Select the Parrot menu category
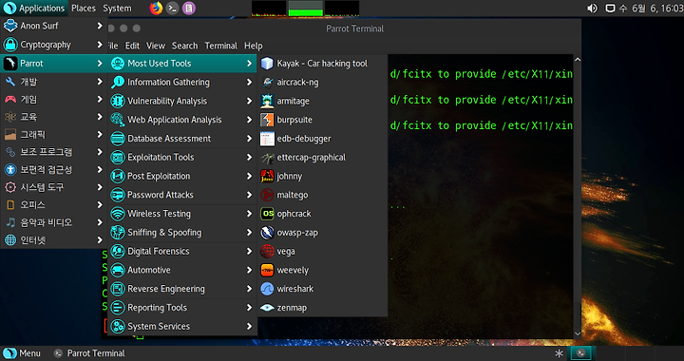This screenshot has height=361, width=684. pos(53,64)
